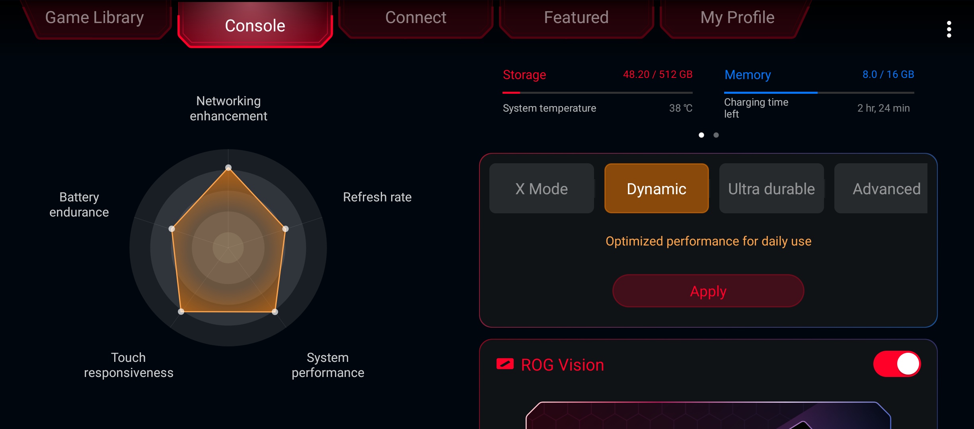974x429 pixels.
Task: Tap the ROG Vision preview thumbnail
Action: [708, 415]
